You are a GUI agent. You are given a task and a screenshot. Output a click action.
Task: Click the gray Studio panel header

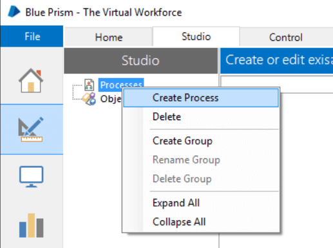pyautogui.click(x=141, y=61)
